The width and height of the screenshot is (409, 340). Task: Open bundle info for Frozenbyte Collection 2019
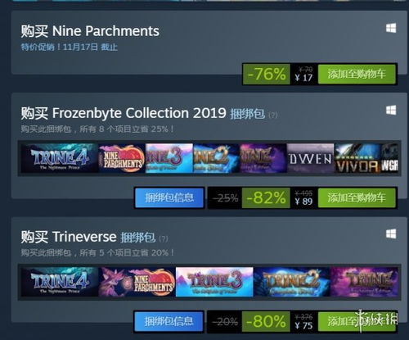[169, 197]
